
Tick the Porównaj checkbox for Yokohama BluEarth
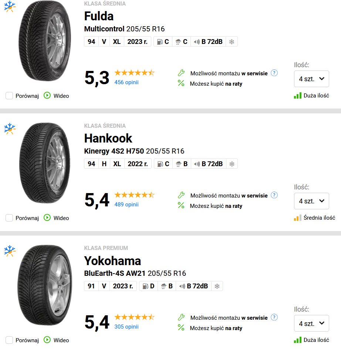coord(9,340)
